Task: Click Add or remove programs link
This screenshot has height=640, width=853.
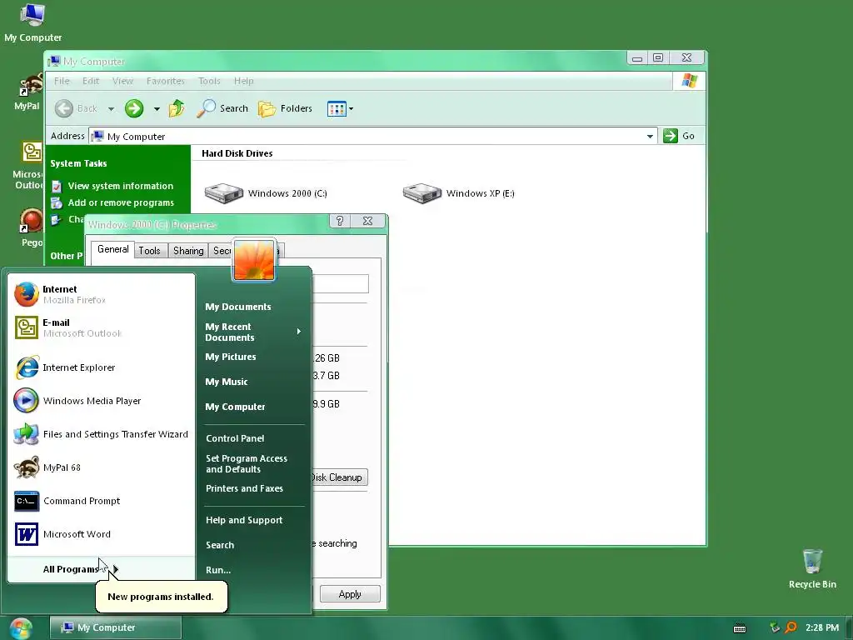Action: pos(112,202)
